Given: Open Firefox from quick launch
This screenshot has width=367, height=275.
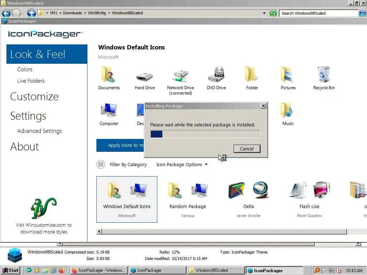Looking at the screenshot, I should pos(62,270).
